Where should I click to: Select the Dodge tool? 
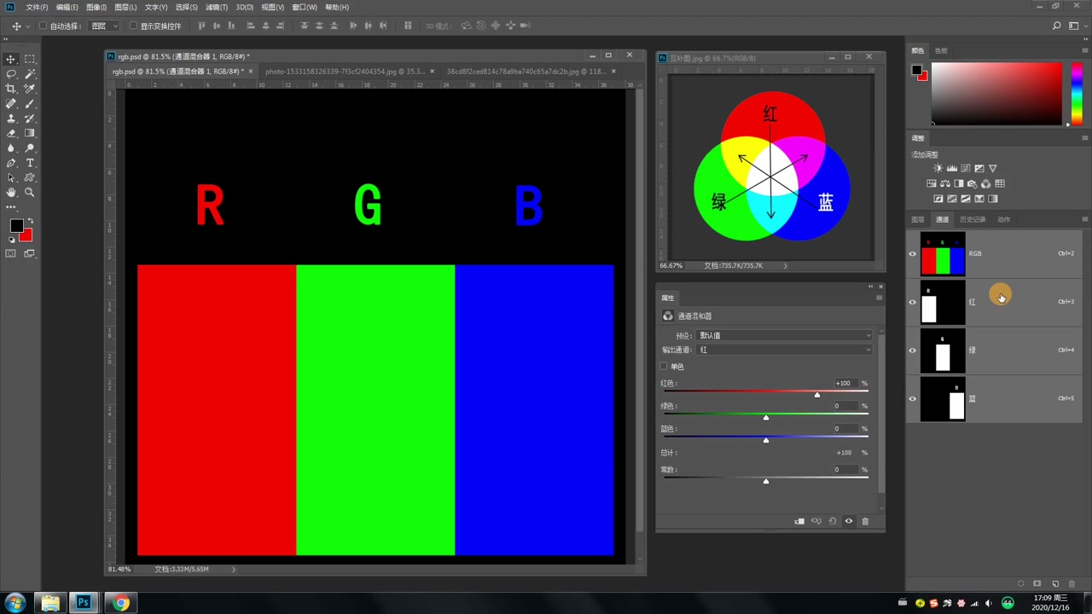(30, 148)
